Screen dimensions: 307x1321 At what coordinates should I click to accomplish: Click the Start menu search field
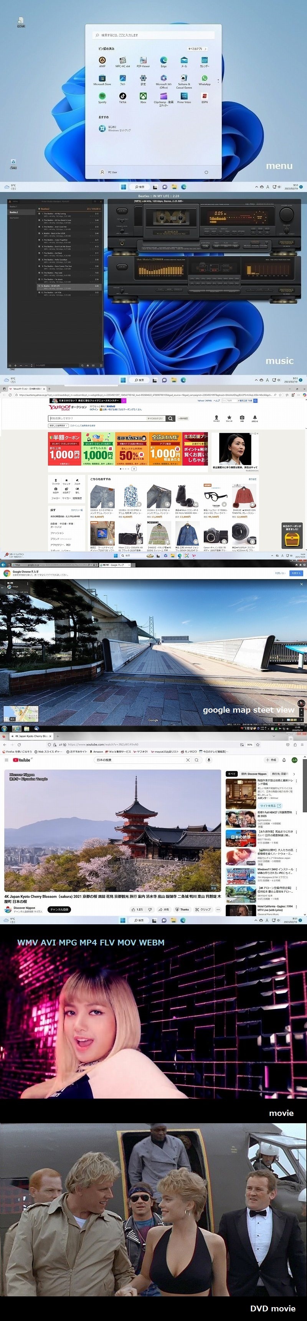point(153,35)
